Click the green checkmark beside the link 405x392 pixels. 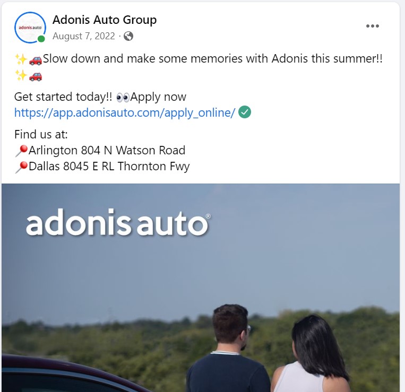coord(245,112)
